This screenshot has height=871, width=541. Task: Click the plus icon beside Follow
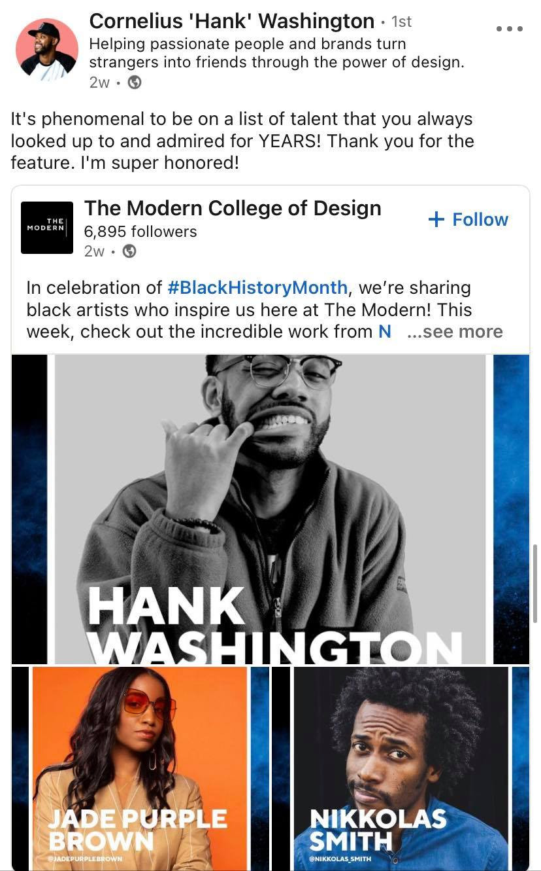pos(436,220)
